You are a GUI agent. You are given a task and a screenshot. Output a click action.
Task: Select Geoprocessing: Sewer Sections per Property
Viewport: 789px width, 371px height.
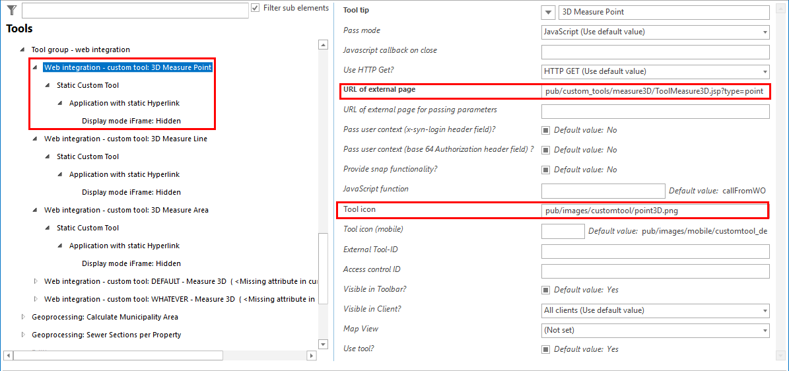(106, 335)
